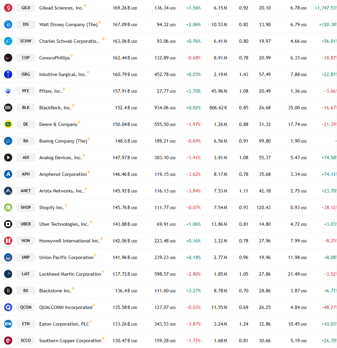Click the Boeing logo icon
Image resolution: width=337 pixels, height=348 pixels.
[x=8, y=141]
